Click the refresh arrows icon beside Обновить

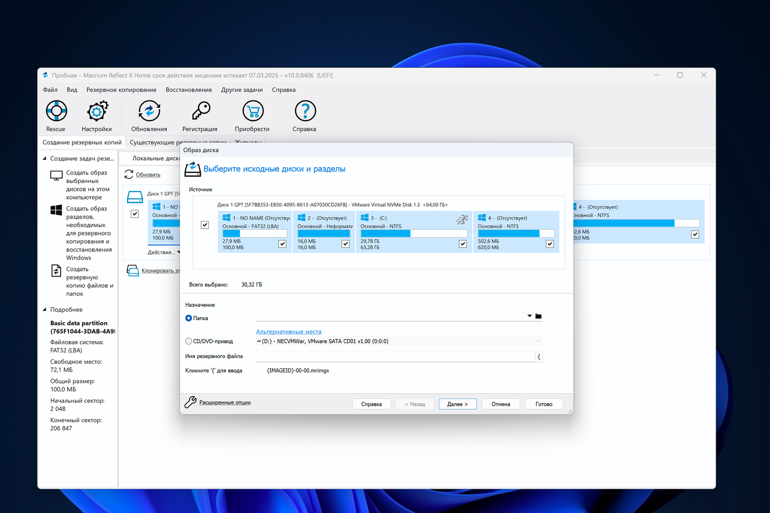(129, 174)
